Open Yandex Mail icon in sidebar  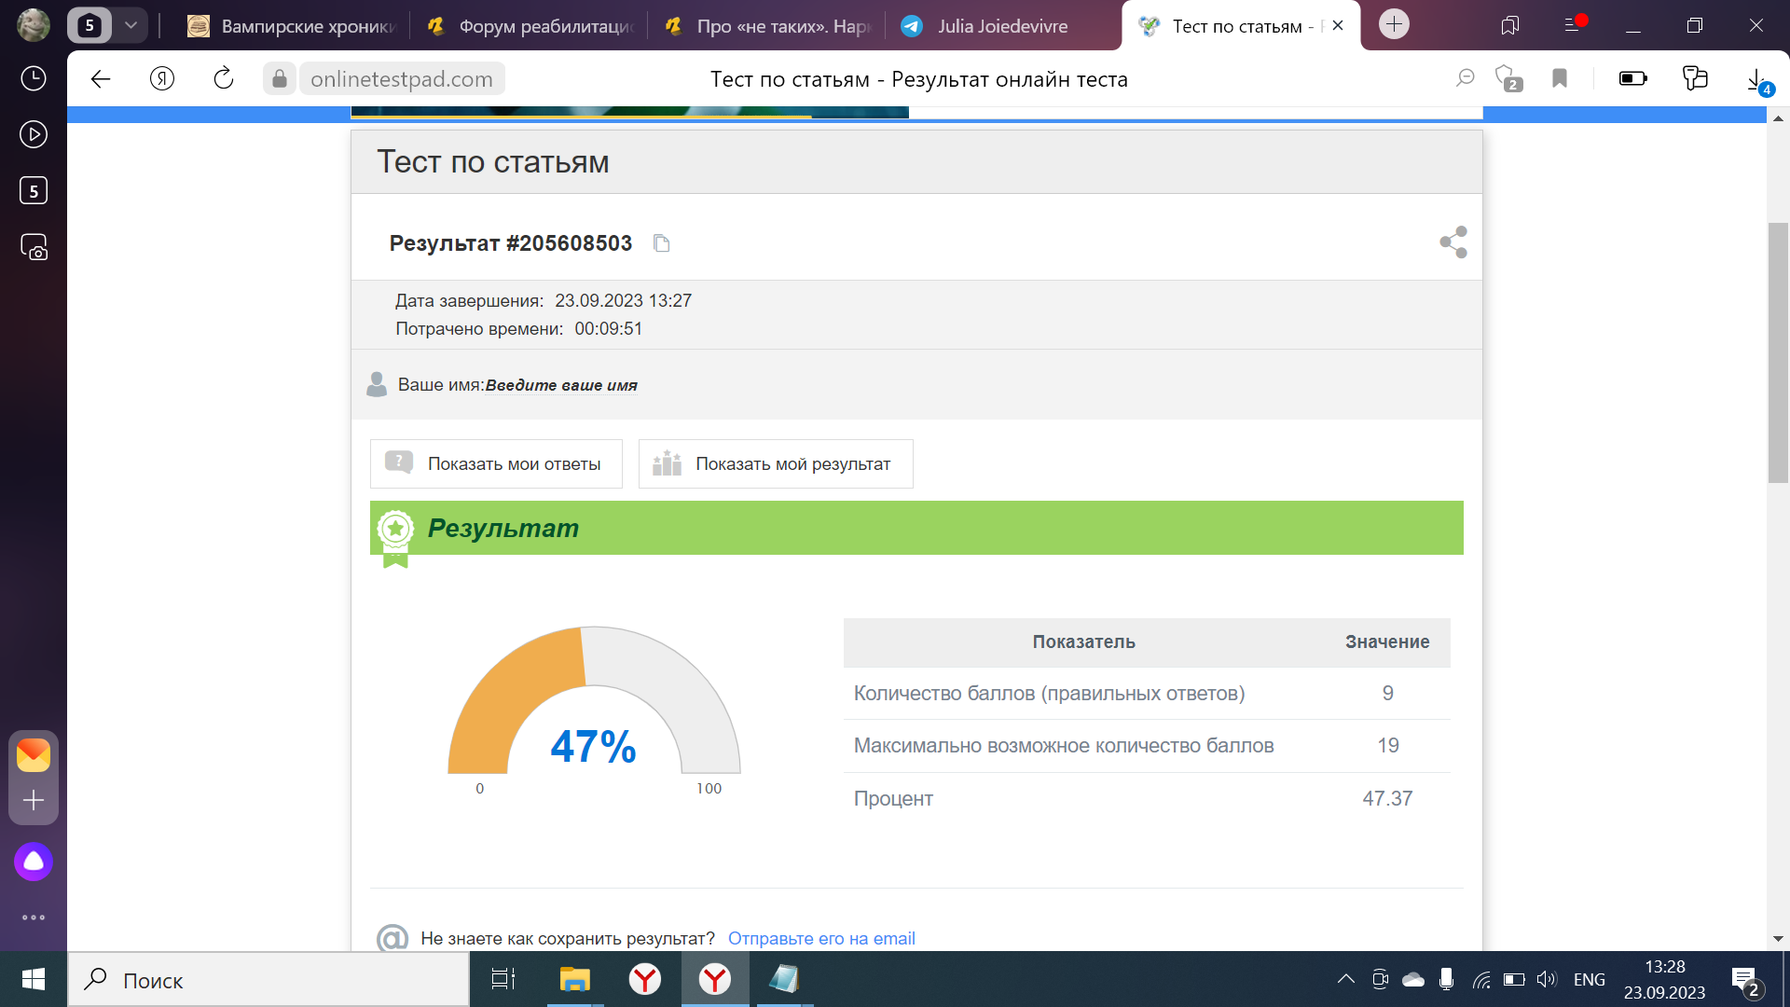click(34, 754)
